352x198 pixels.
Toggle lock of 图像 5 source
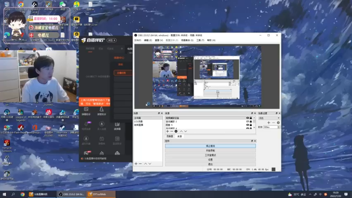251,125
